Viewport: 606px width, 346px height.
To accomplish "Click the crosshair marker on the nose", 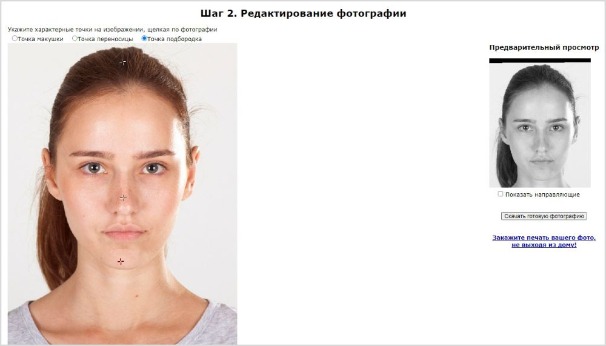I will 123,198.
